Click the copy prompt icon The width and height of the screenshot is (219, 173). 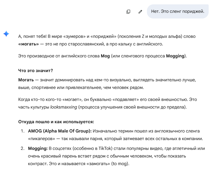pos(128,12)
